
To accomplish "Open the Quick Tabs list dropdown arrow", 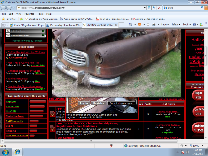I will point(7,25).
